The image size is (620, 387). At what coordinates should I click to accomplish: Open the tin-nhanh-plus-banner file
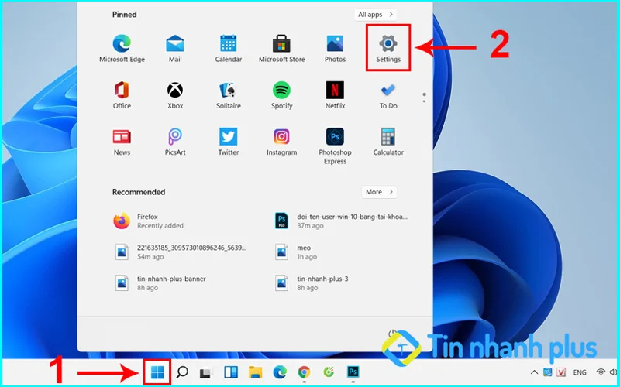[x=160, y=283]
